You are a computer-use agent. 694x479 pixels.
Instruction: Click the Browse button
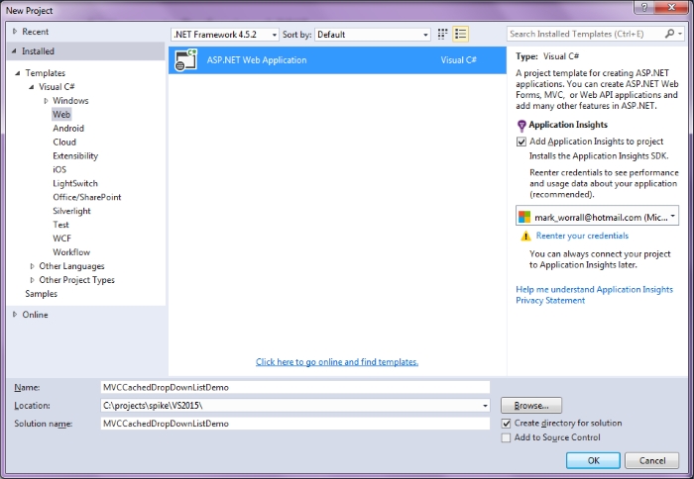click(x=531, y=405)
